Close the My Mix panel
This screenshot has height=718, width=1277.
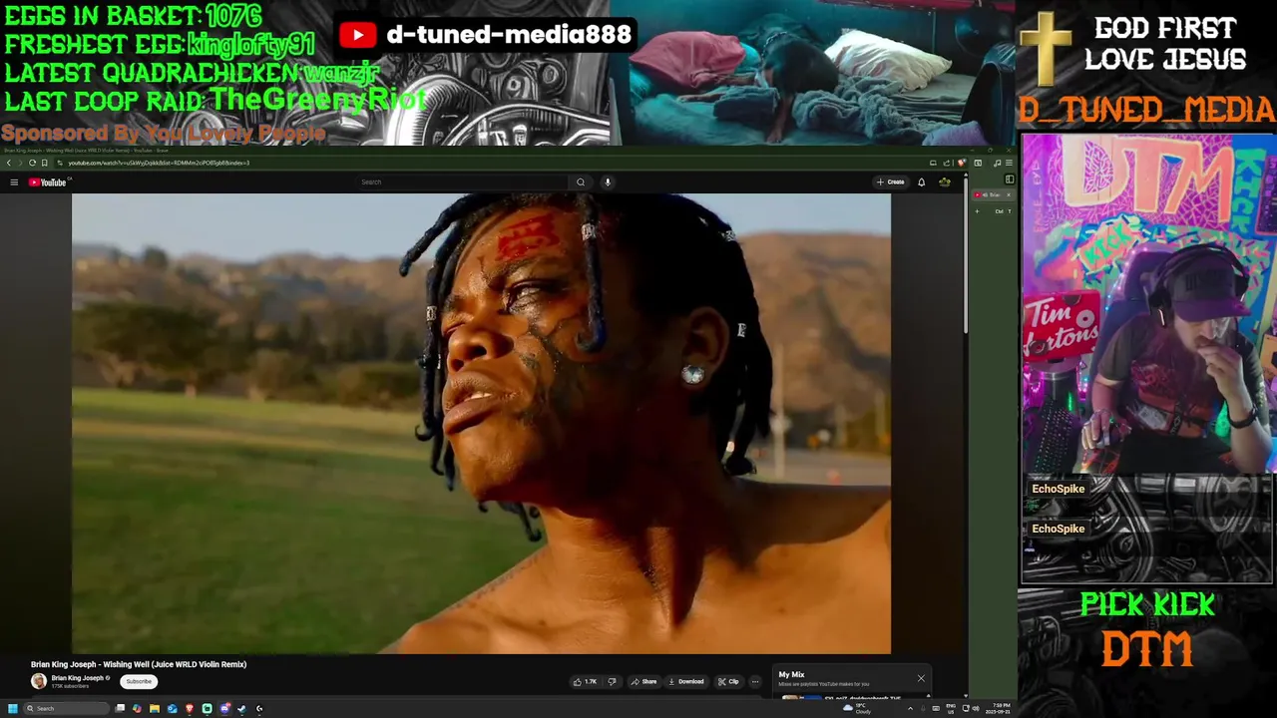click(921, 679)
